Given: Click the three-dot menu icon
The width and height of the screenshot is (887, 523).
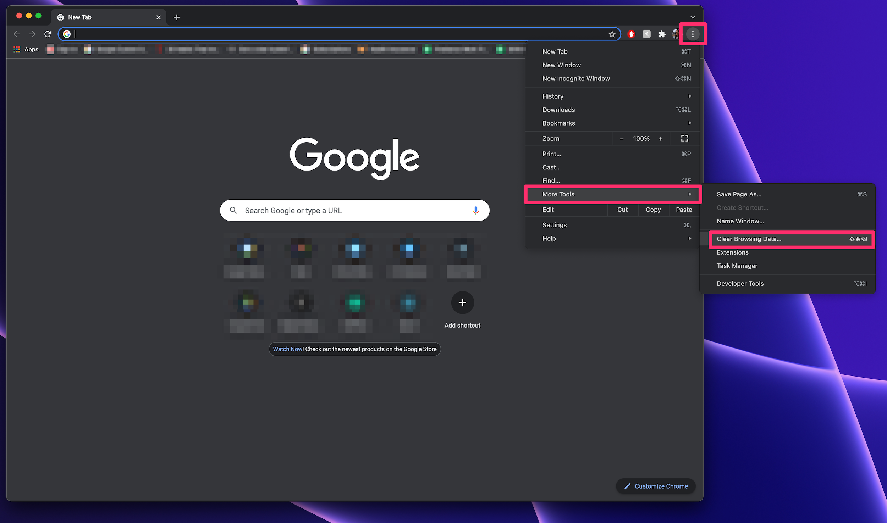Looking at the screenshot, I should (x=693, y=34).
